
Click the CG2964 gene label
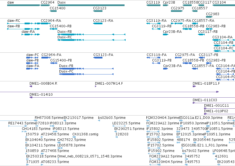click(x=47, y=2)
